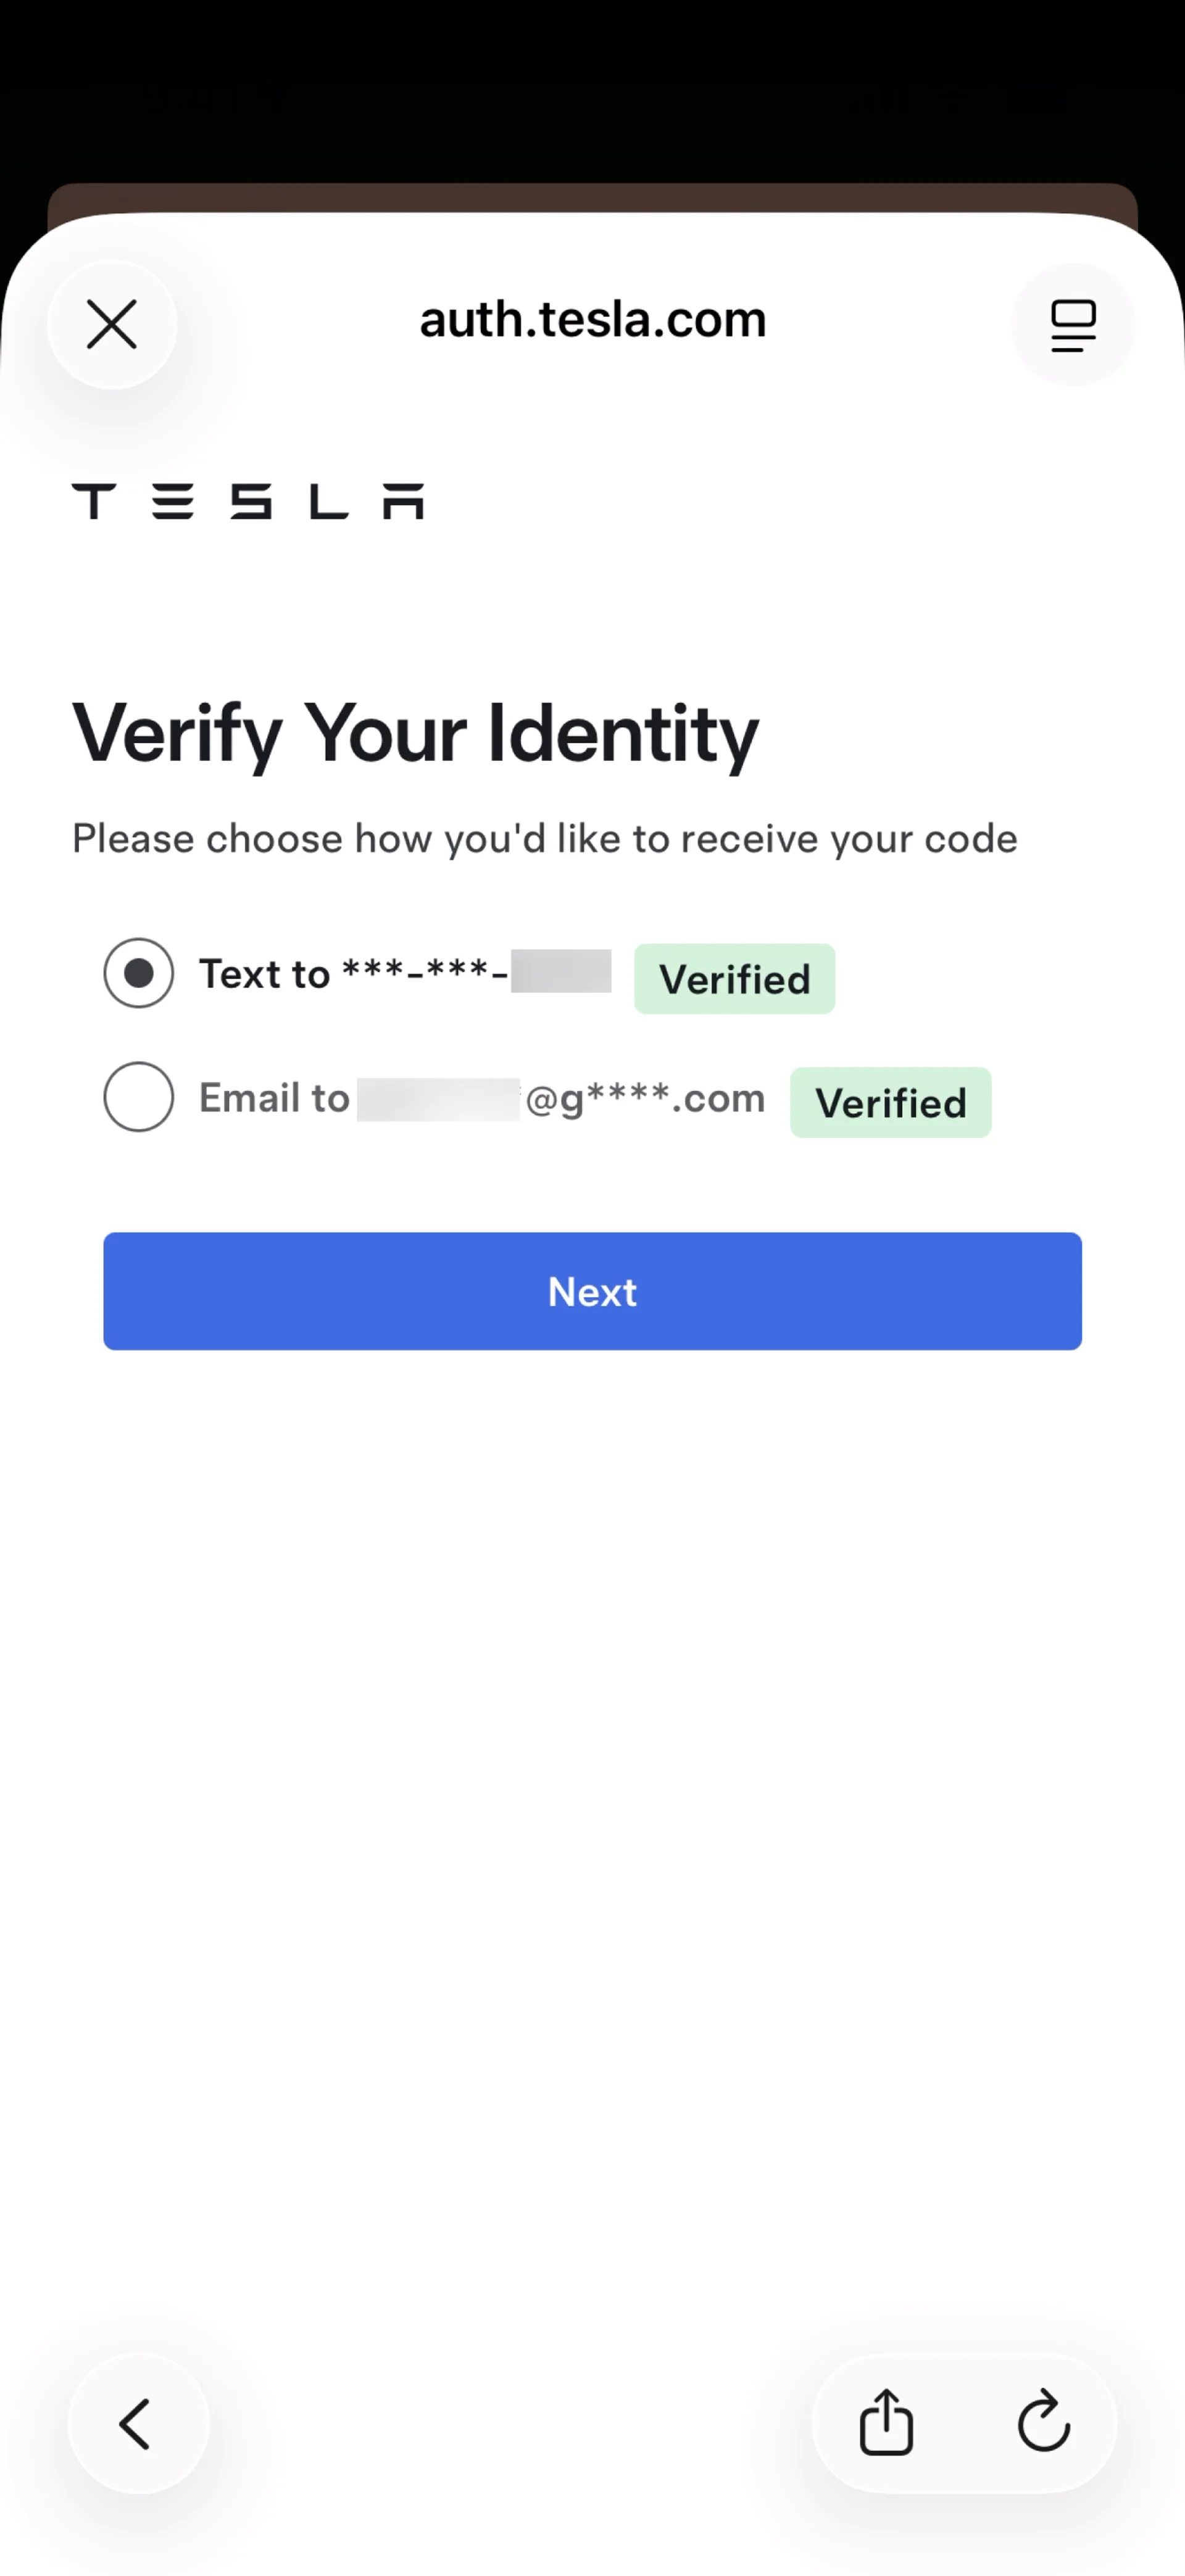
Task: Tap the back arrow icon
Action: click(137, 2423)
